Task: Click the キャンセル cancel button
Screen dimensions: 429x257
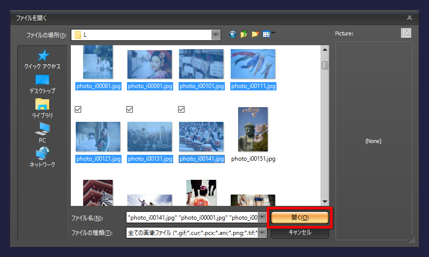Action: [300, 232]
